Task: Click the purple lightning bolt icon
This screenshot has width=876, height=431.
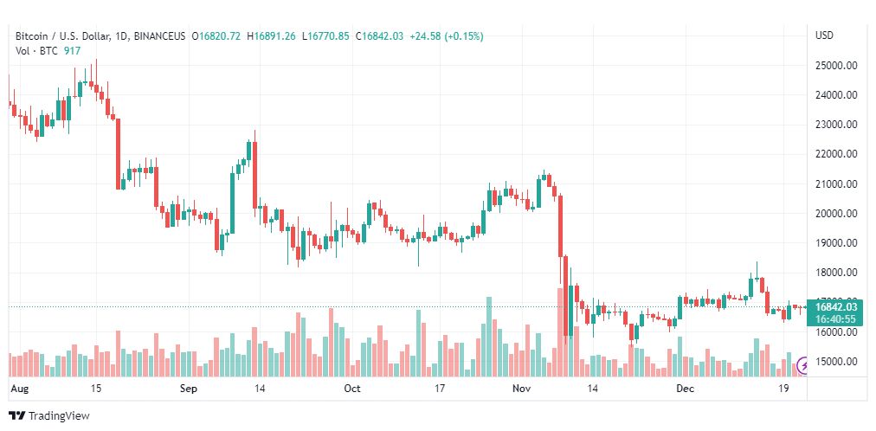Action: 805,365
